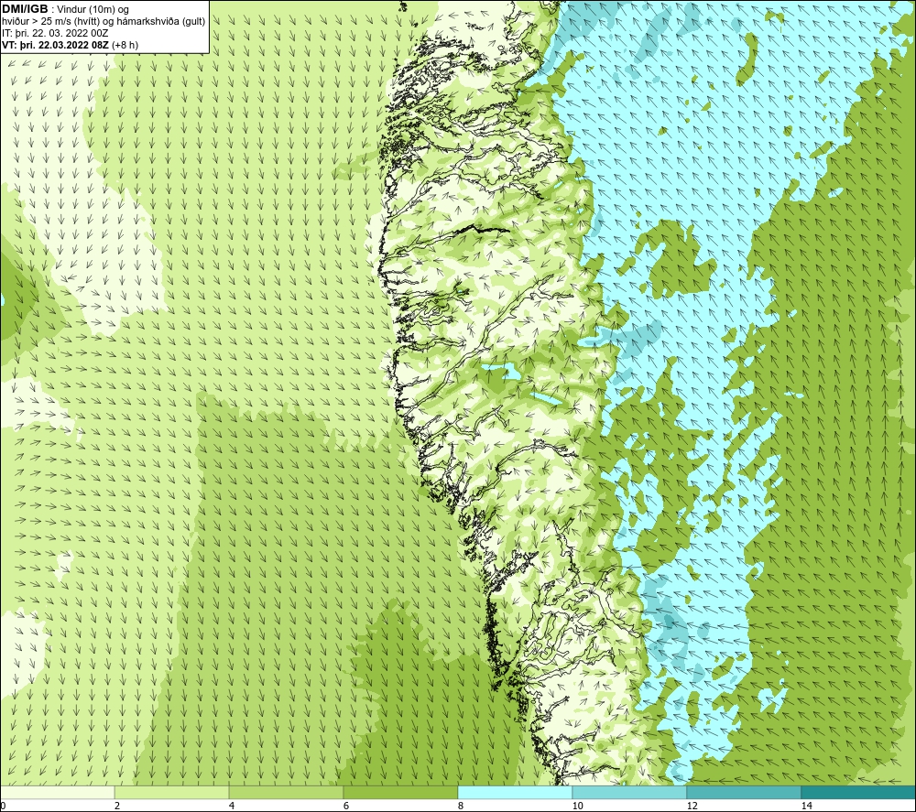
Task: Click the 6–8 m/s dark green swatch
Action: pos(401,792)
